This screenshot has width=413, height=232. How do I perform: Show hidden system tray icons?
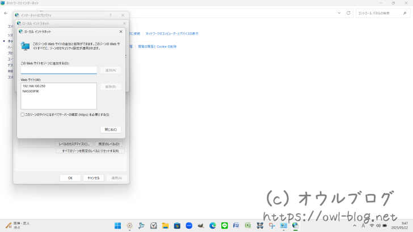(x=355, y=225)
